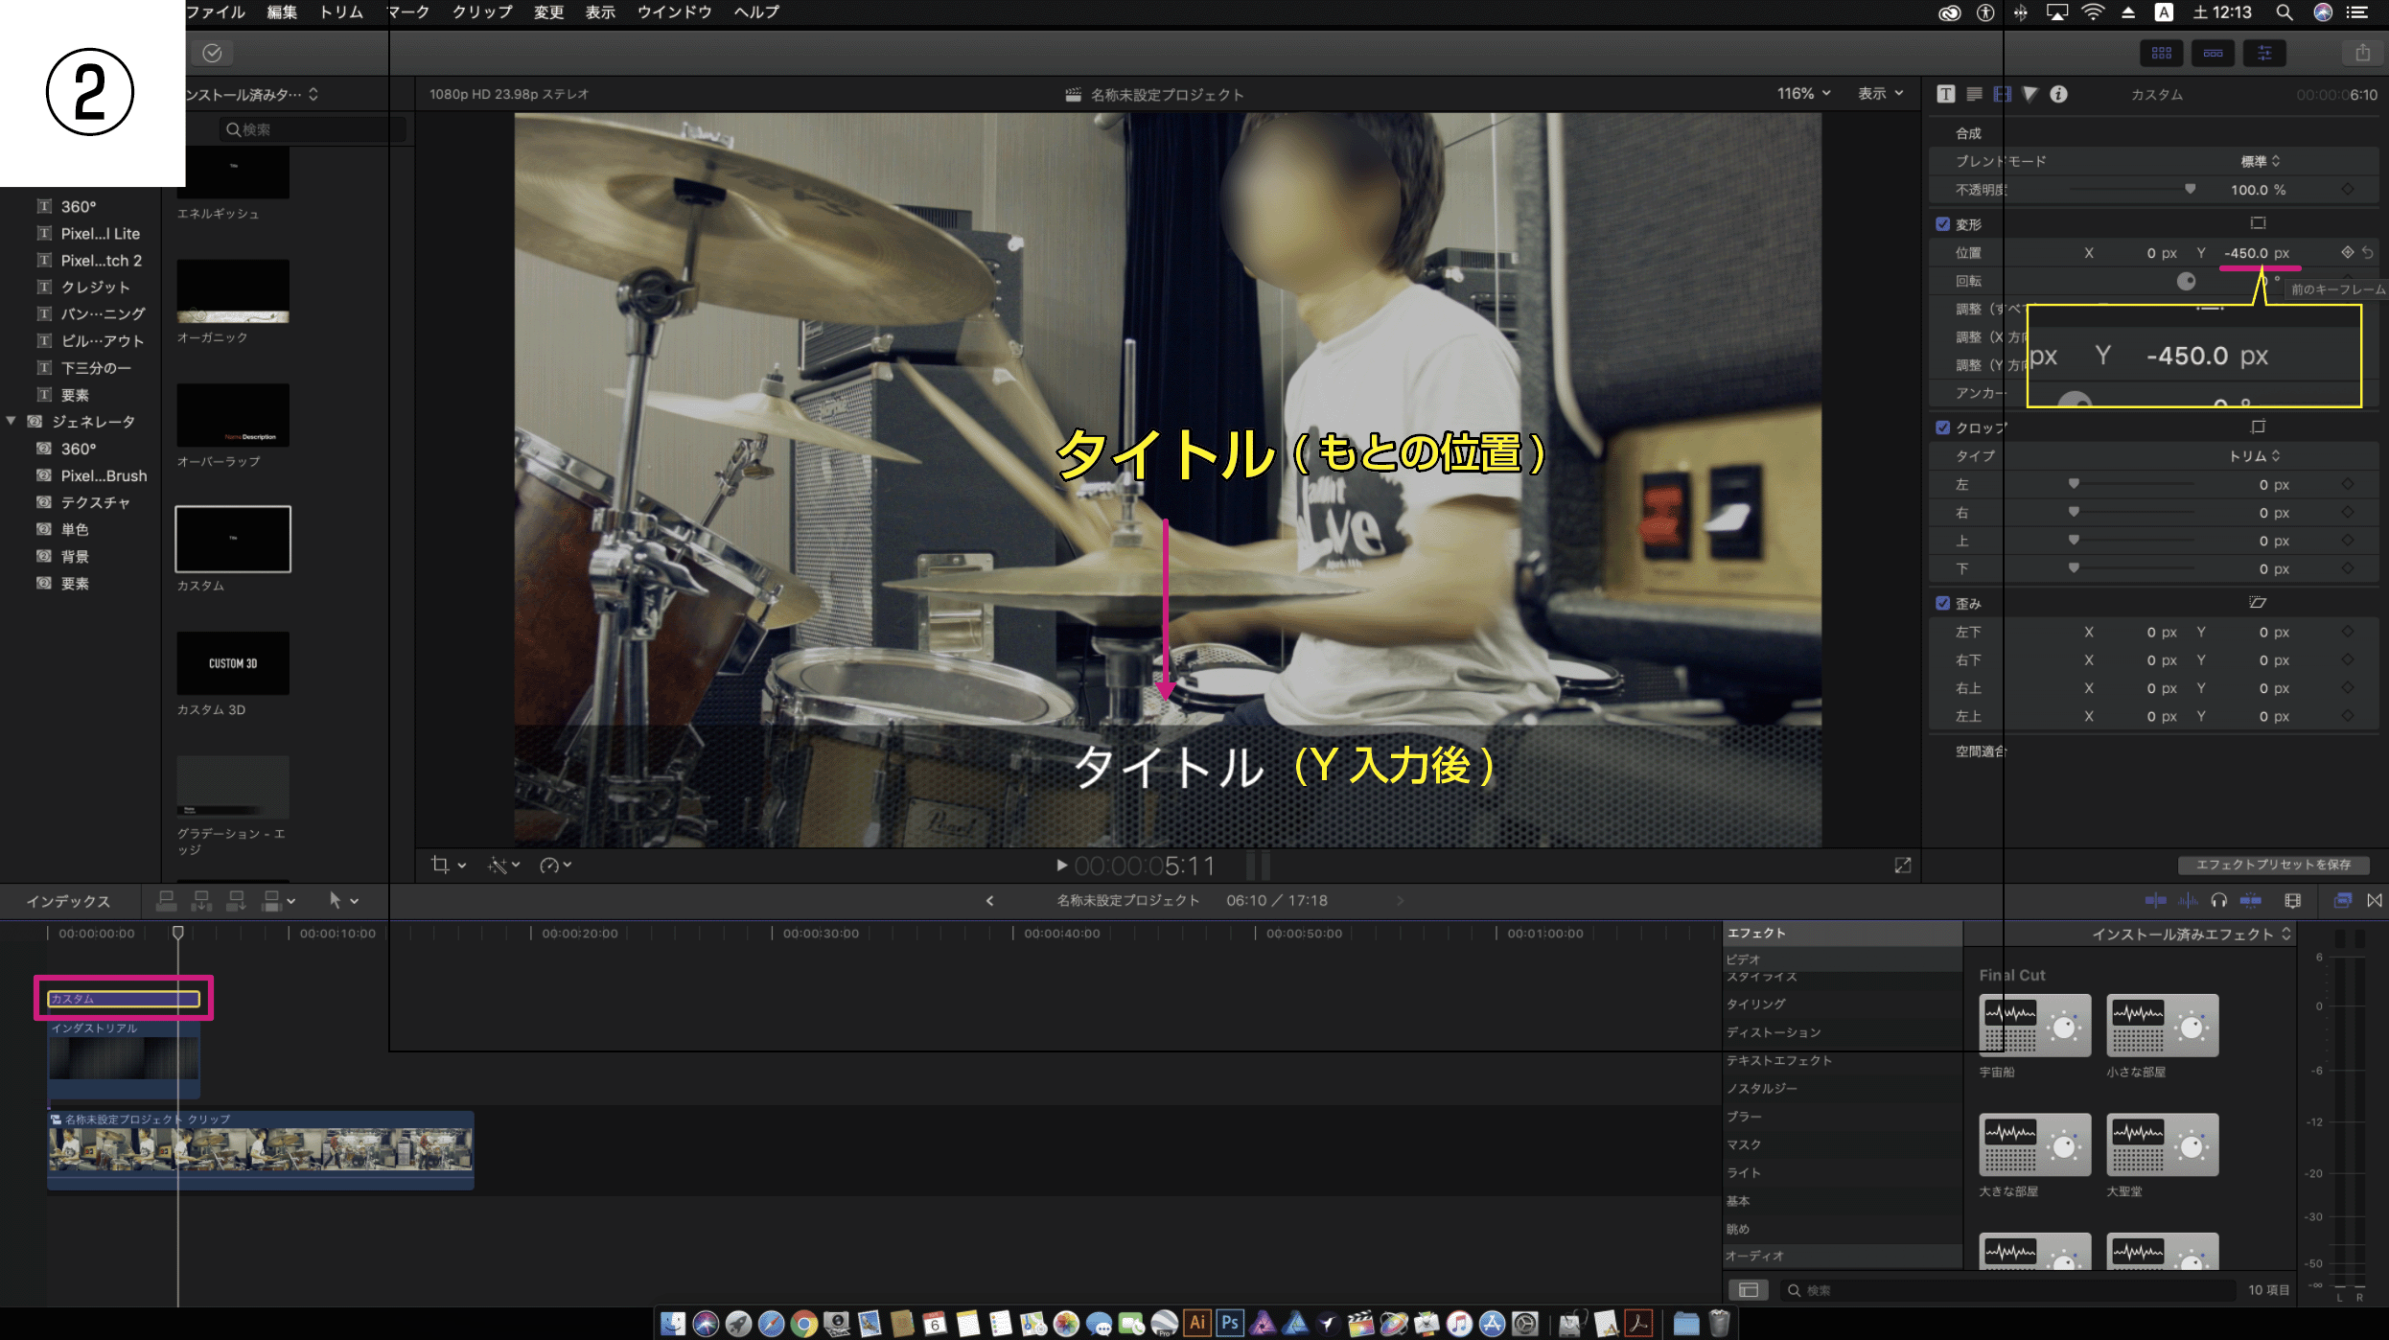Click the インデックス button
This screenshot has height=1340, width=2389.
pyautogui.click(x=68, y=901)
